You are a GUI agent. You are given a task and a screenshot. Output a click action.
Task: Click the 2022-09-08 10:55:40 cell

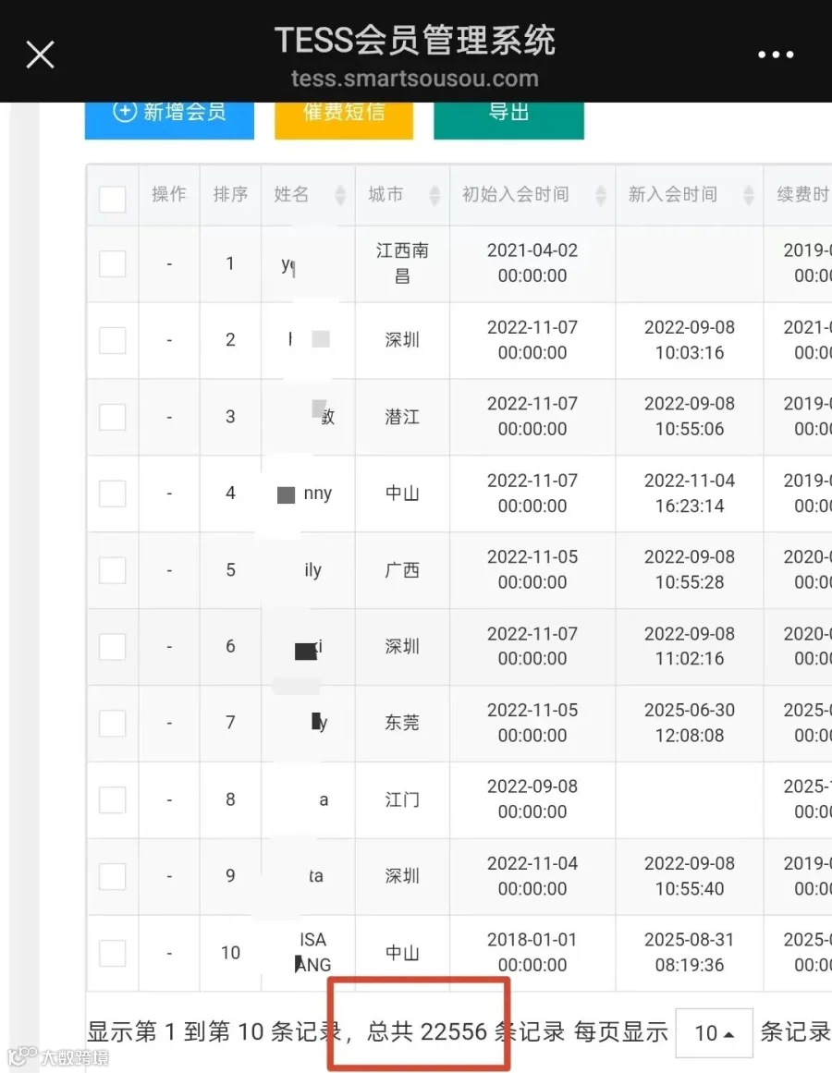click(x=690, y=876)
